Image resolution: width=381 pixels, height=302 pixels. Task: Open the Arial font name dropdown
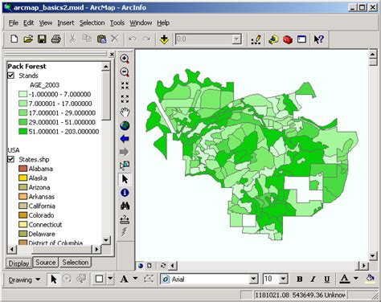253,280
